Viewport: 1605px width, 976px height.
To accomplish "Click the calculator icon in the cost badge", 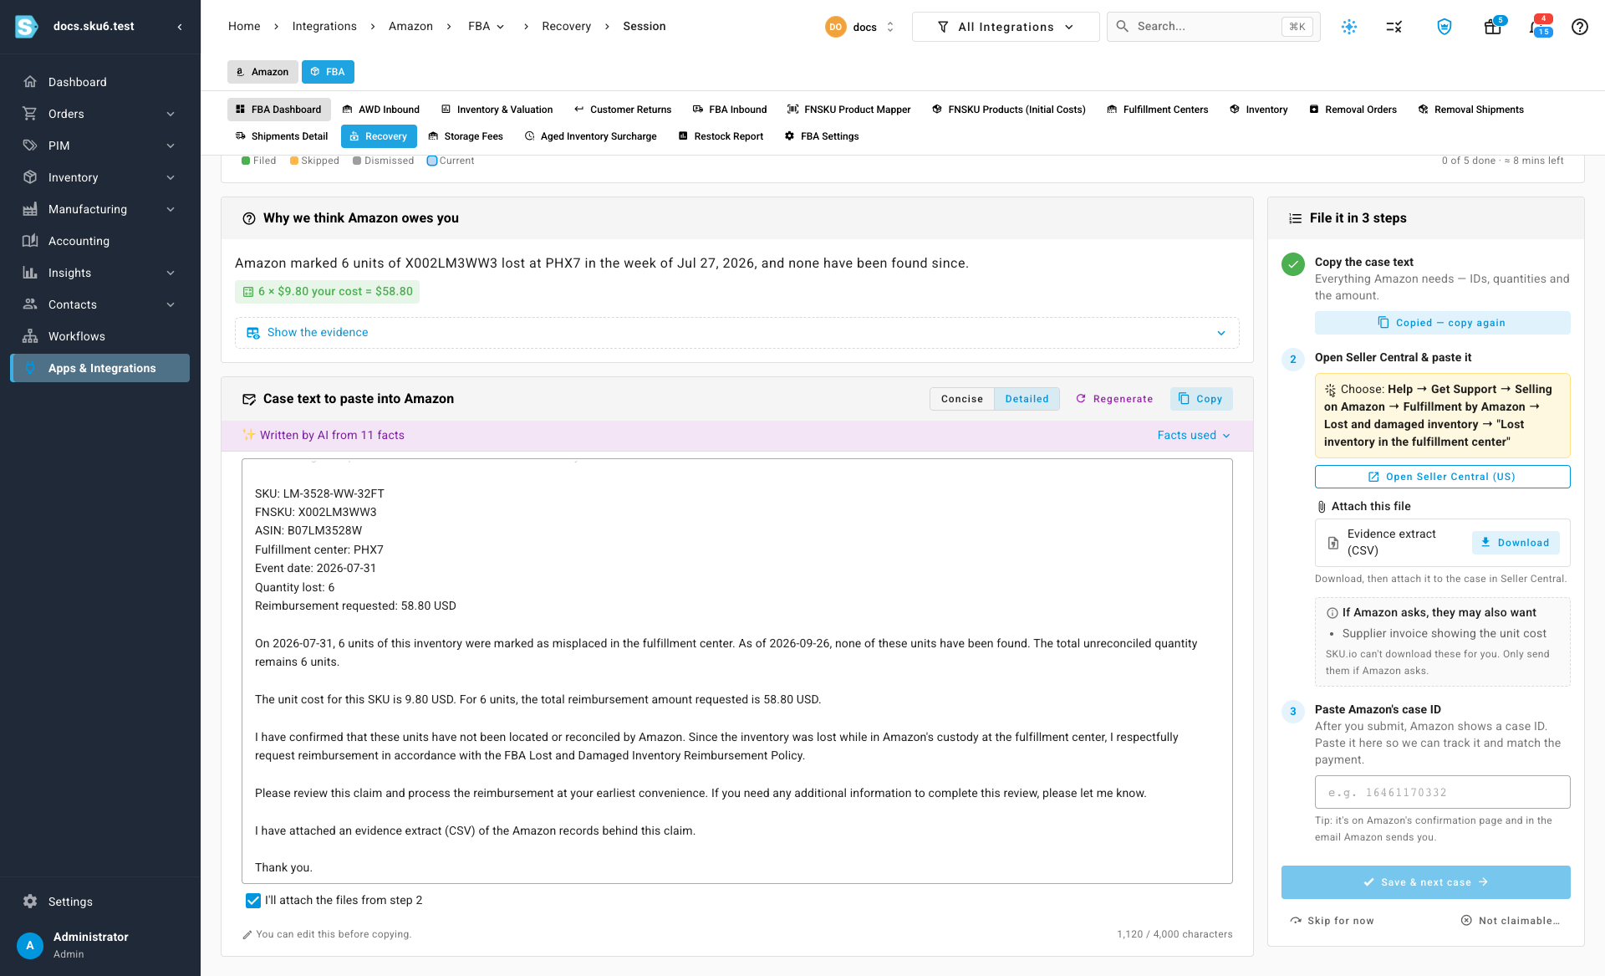I will point(248,292).
